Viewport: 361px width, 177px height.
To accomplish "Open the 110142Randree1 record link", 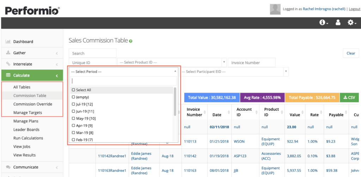I will tap(112, 156).
